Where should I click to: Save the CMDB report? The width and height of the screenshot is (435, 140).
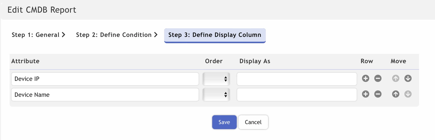pos(224,122)
